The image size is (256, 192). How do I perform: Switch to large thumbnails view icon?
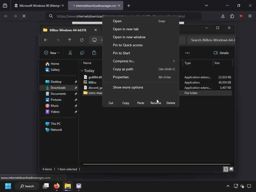(x=231, y=169)
